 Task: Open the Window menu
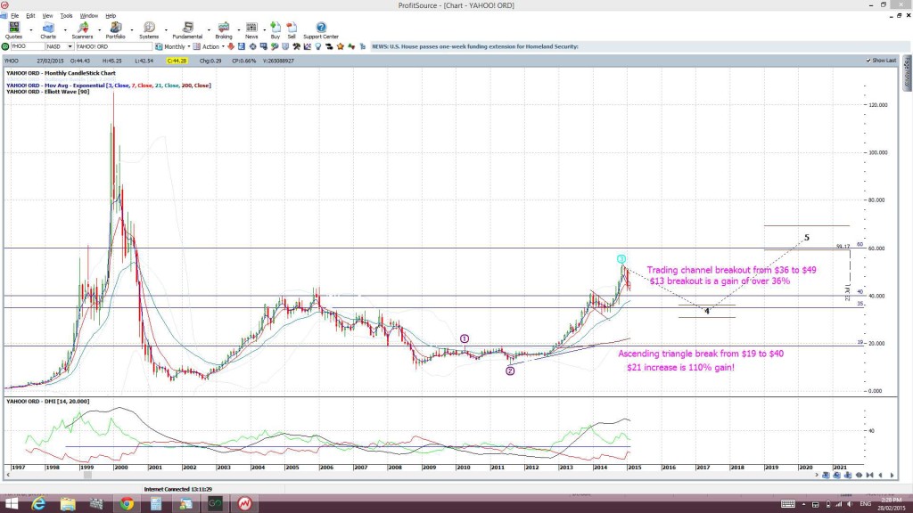pos(88,16)
